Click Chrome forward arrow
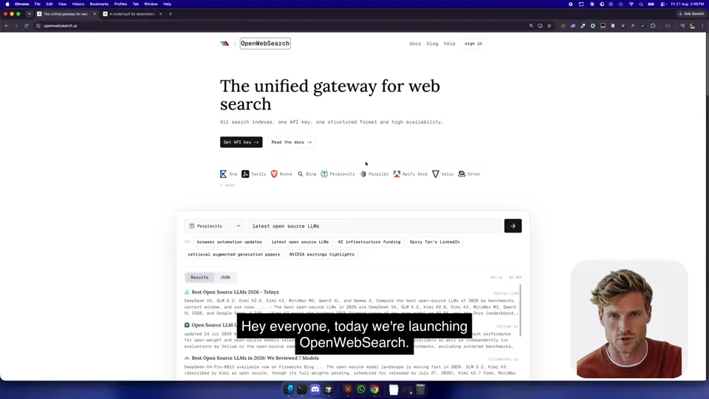This screenshot has height=399, width=709. (x=16, y=26)
